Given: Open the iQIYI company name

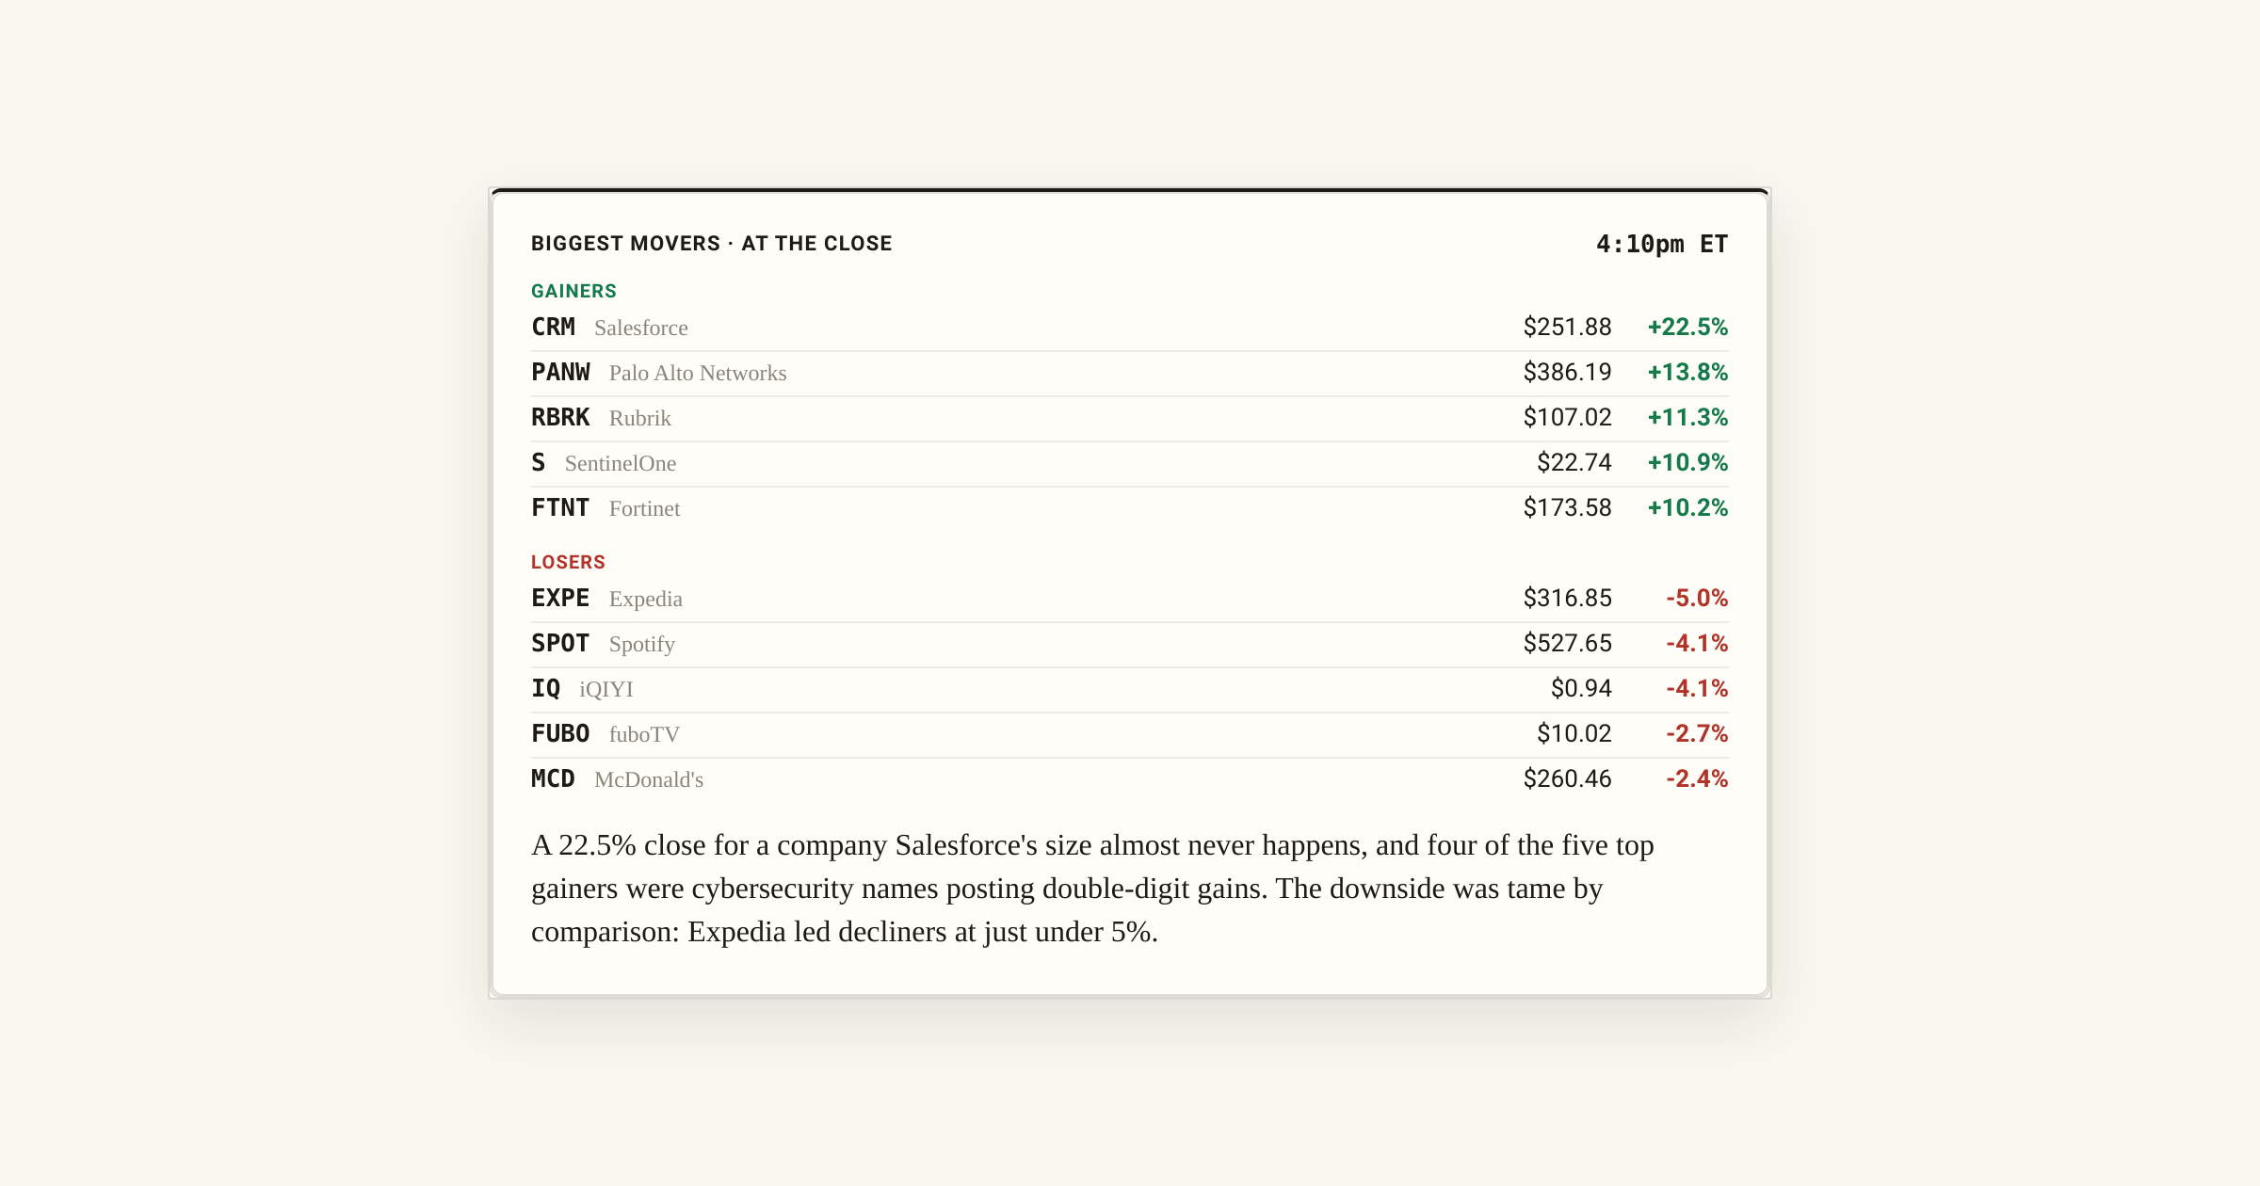Looking at the screenshot, I should (x=606, y=689).
